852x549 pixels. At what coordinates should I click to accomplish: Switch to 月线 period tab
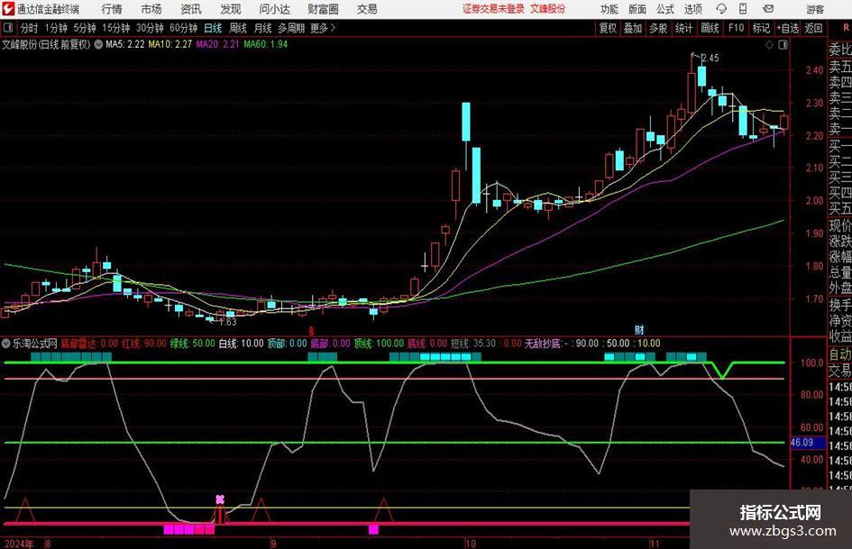coord(263,28)
